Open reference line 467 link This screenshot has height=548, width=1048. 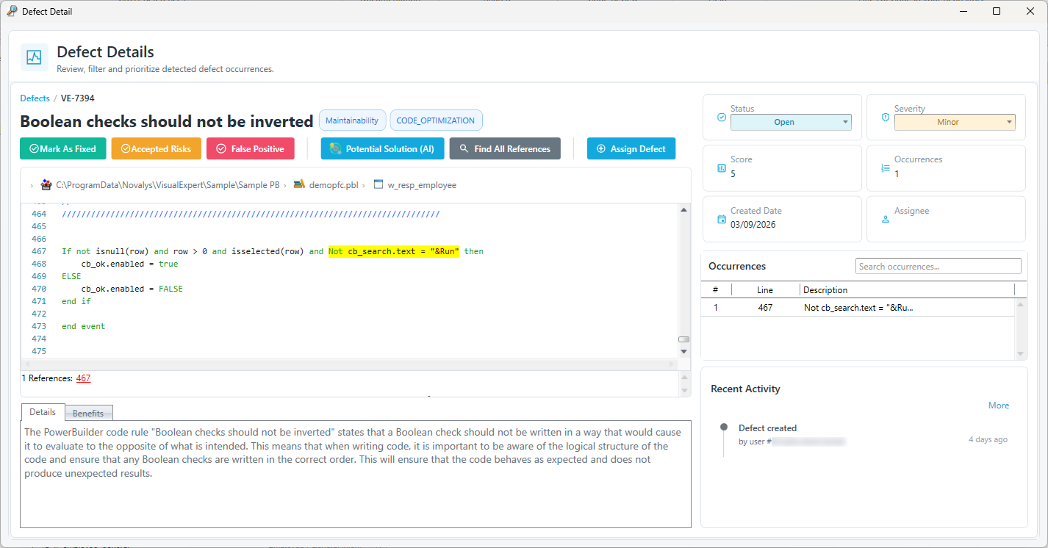83,378
